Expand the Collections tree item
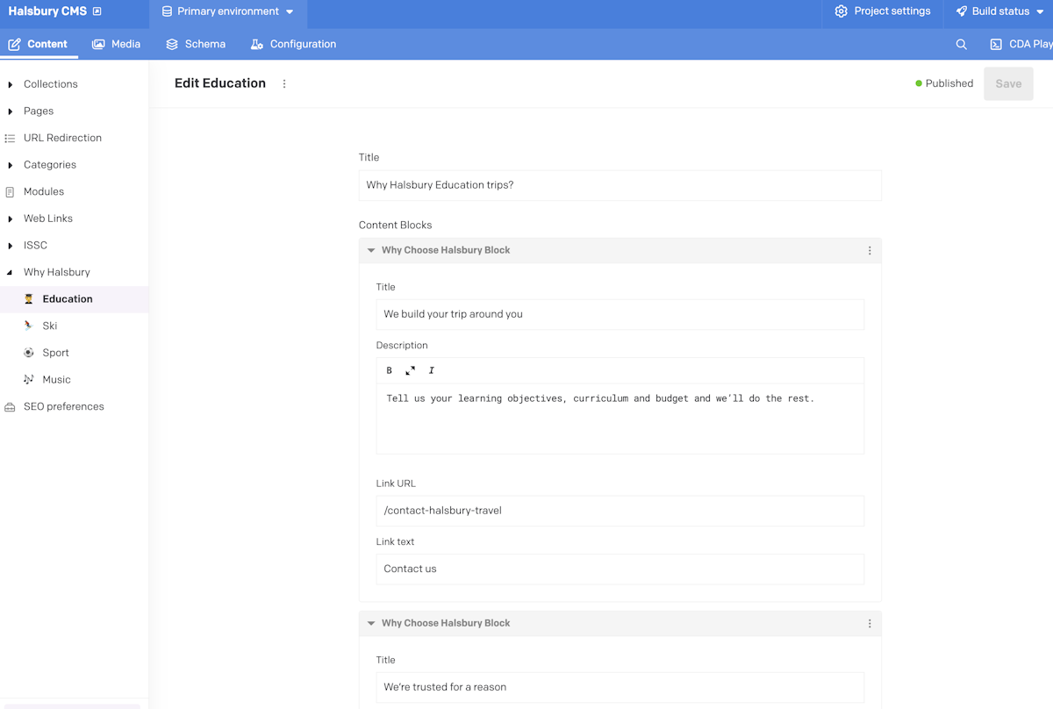1053x709 pixels. (11, 84)
